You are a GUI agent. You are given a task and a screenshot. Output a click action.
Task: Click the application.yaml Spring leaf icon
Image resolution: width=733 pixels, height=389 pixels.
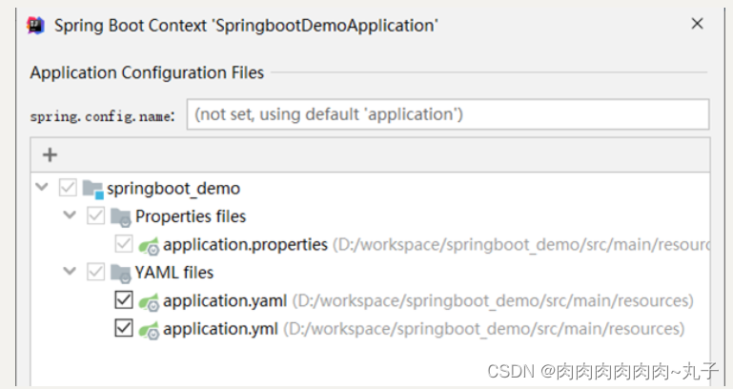point(149,301)
